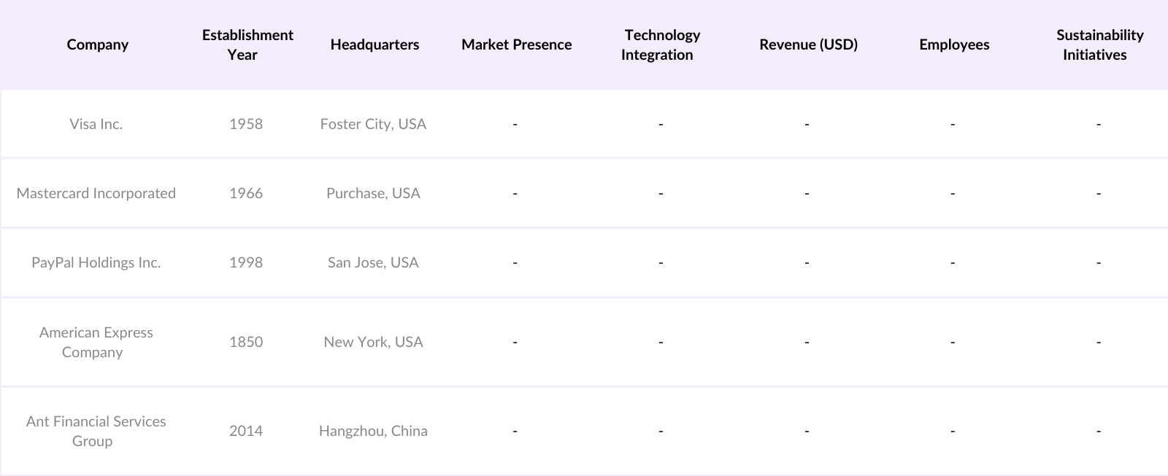1168x476 pixels.
Task: Click the 1850 establishment year cell
Action: (x=246, y=342)
